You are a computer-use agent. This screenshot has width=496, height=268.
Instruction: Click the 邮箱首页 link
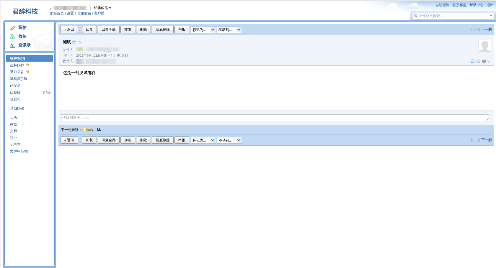(57, 13)
